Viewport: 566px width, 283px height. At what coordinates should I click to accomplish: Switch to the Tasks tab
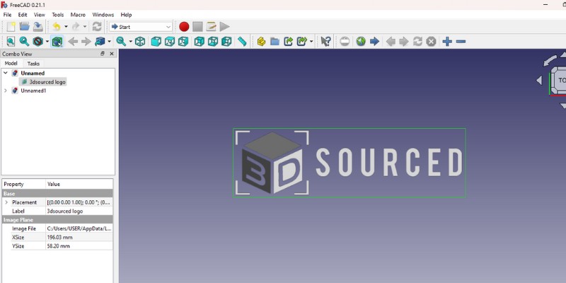coord(33,64)
